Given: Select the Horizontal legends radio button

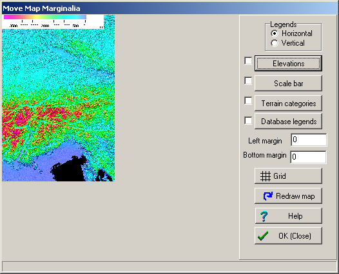Looking at the screenshot, I should [x=275, y=33].
